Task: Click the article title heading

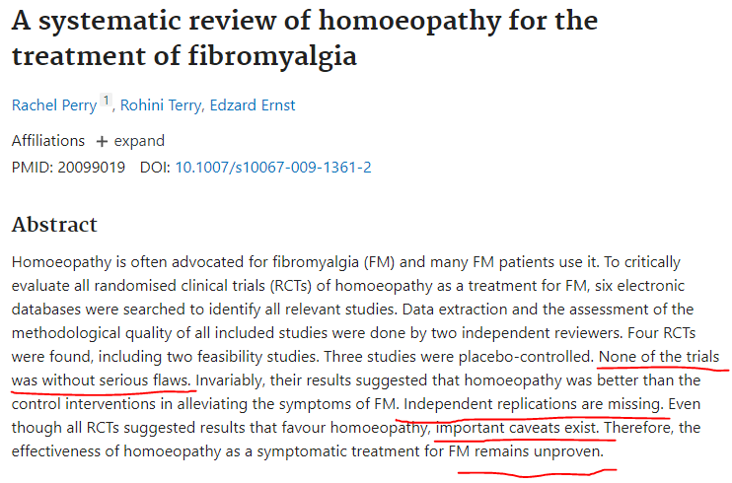Action: pyautogui.click(x=305, y=38)
